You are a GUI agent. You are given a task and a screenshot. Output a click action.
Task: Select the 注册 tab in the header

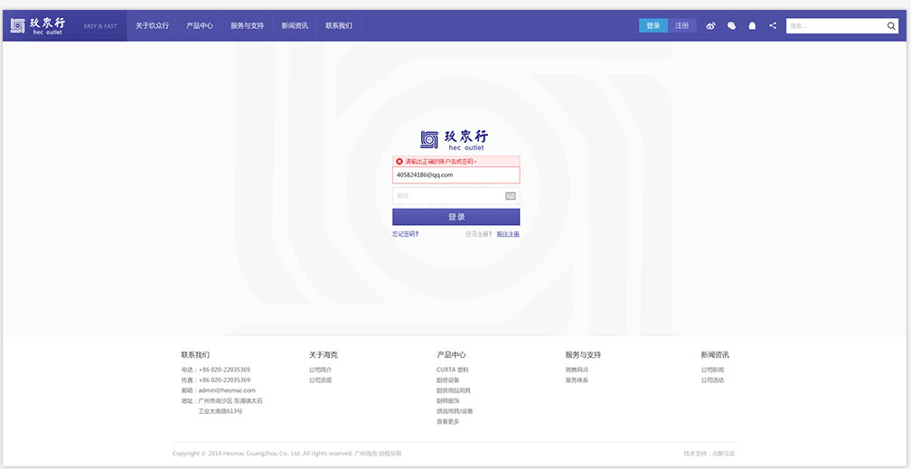pos(682,25)
